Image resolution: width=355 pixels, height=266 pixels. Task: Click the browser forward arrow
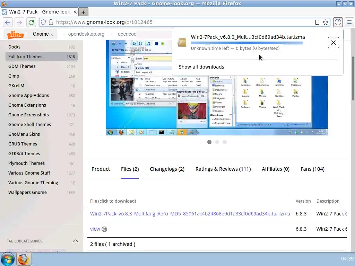pos(19,22)
